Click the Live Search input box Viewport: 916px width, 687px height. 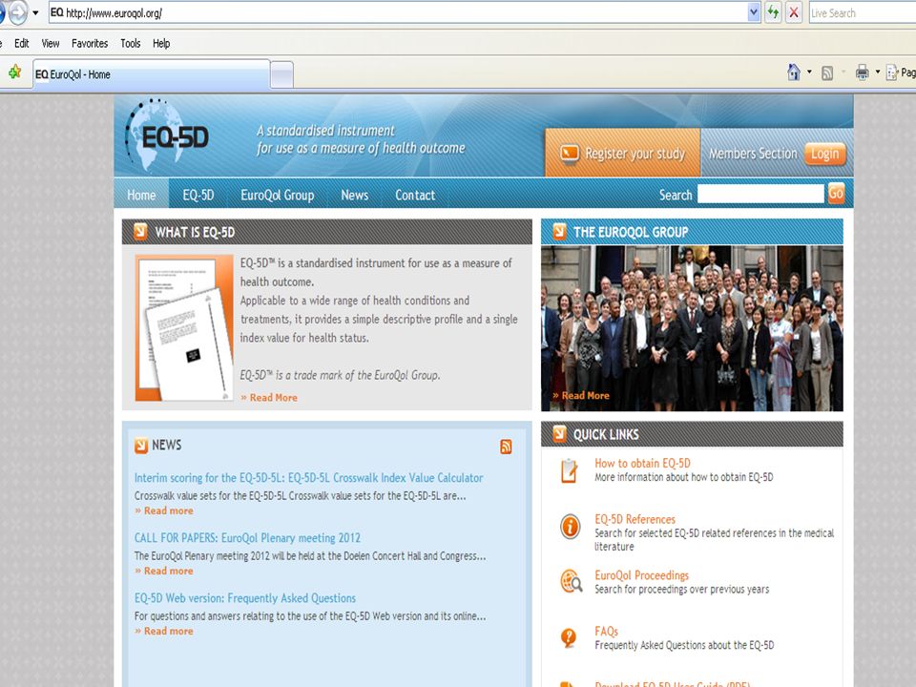pos(862,12)
